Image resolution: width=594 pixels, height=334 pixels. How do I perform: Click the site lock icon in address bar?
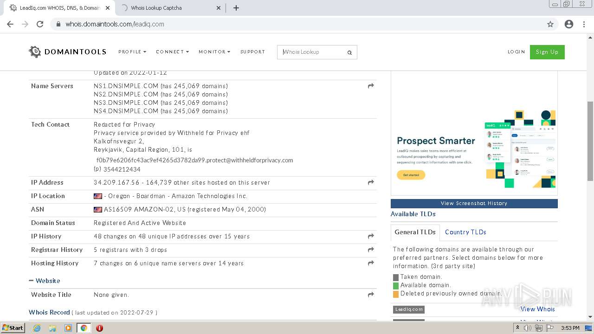pos(58,24)
